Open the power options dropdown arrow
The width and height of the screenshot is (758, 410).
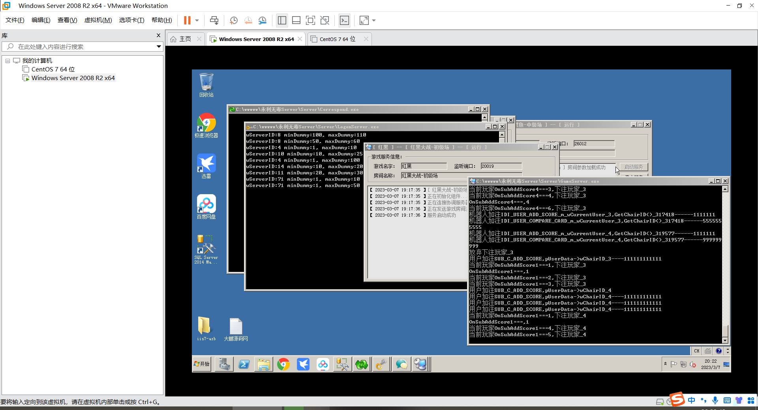pos(197,21)
